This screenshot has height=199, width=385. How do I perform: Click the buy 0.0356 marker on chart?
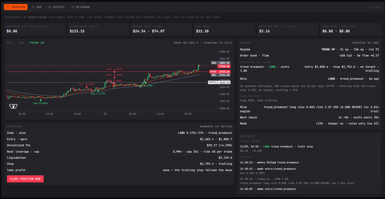(x=40, y=102)
